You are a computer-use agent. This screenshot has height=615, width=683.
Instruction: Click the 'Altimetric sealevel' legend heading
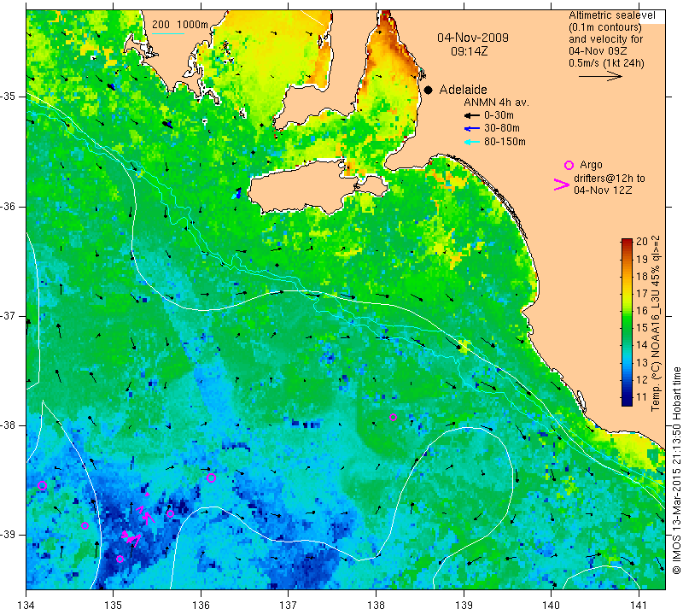612,15
